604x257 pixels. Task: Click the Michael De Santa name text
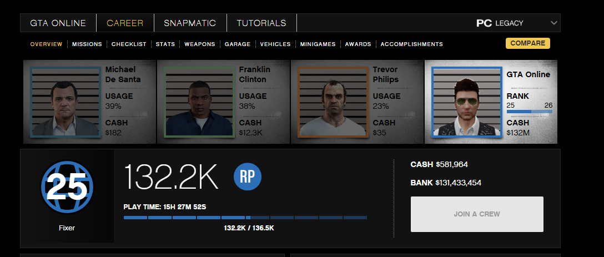pos(123,75)
